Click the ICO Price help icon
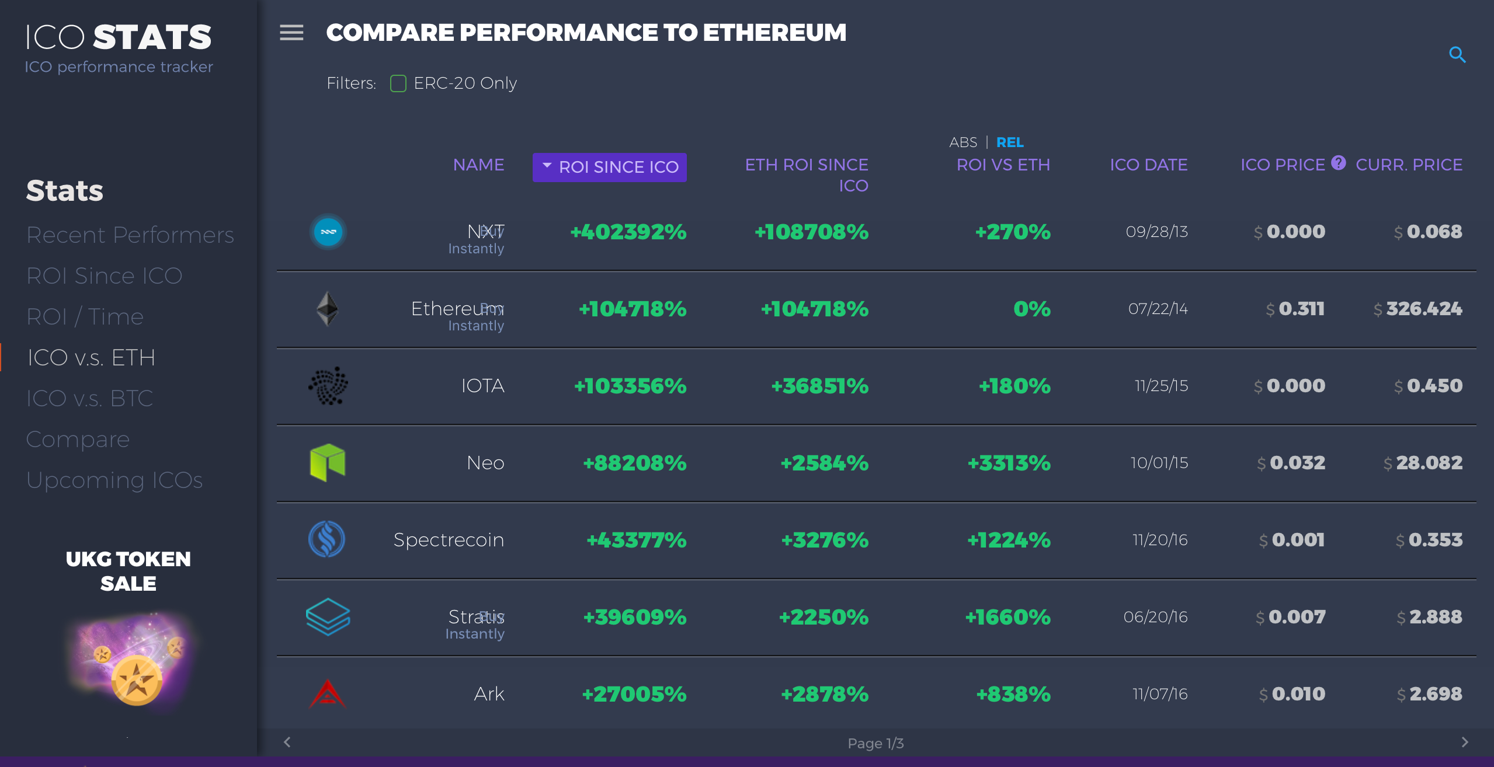 1339,163
